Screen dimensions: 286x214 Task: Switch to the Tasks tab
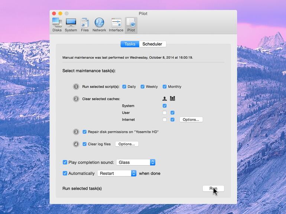point(130,44)
